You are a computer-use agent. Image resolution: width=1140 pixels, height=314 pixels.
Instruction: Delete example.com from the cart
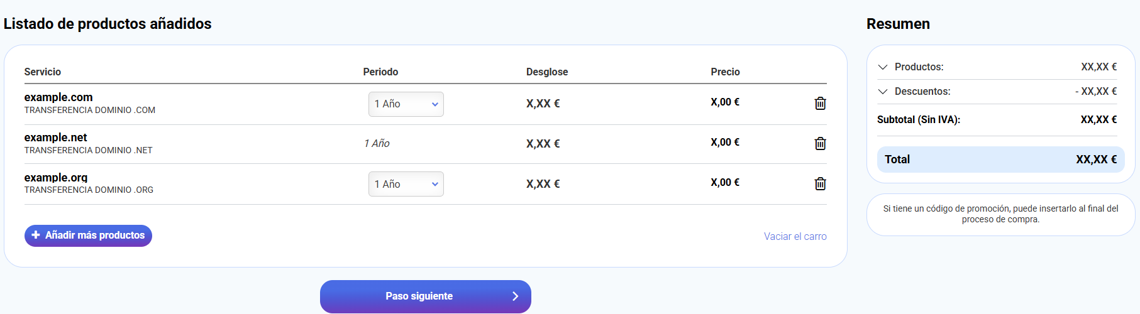pyautogui.click(x=820, y=104)
